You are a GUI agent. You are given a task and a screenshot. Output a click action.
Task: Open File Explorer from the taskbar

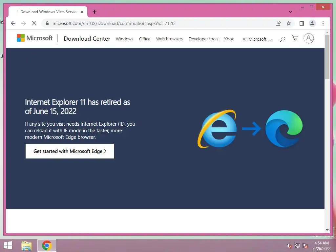point(27,245)
